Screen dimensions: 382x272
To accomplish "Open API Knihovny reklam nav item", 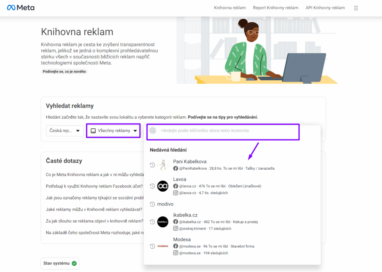I will coord(325,8).
